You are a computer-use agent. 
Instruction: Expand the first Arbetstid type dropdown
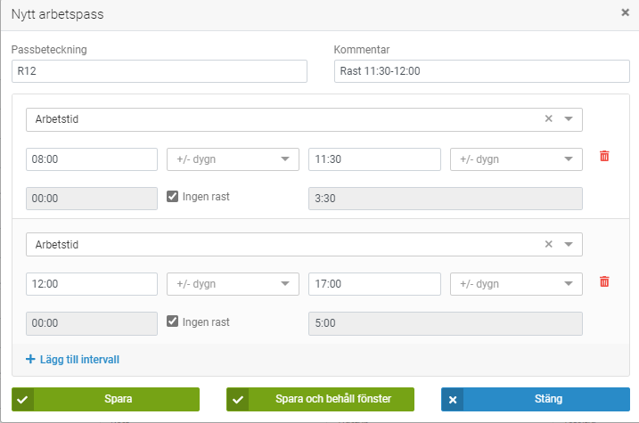tap(569, 119)
